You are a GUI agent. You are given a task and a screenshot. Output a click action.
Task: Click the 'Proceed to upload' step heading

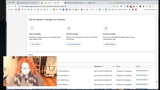click(x=109, y=34)
